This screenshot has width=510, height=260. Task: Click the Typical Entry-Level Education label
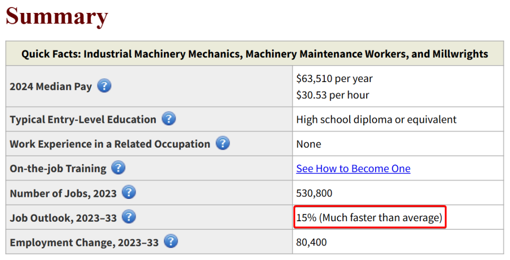[x=83, y=119]
